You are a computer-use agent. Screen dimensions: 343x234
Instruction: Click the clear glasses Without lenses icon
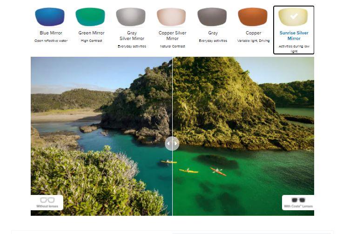click(x=47, y=200)
